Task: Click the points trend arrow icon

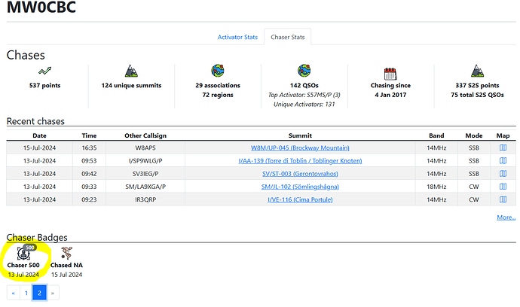Action: [x=44, y=71]
